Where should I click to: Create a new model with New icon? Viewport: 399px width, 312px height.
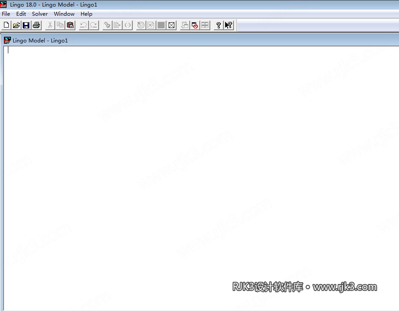click(x=7, y=25)
